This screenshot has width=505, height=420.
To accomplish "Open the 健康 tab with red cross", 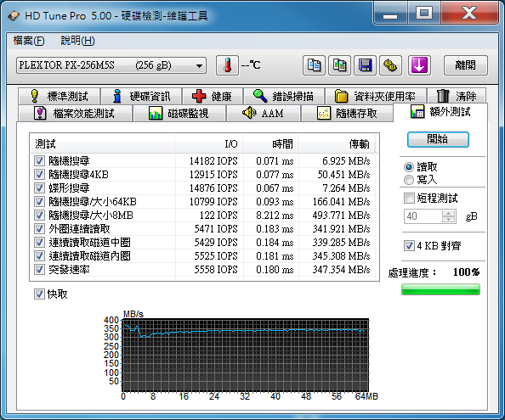I will (212, 96).
